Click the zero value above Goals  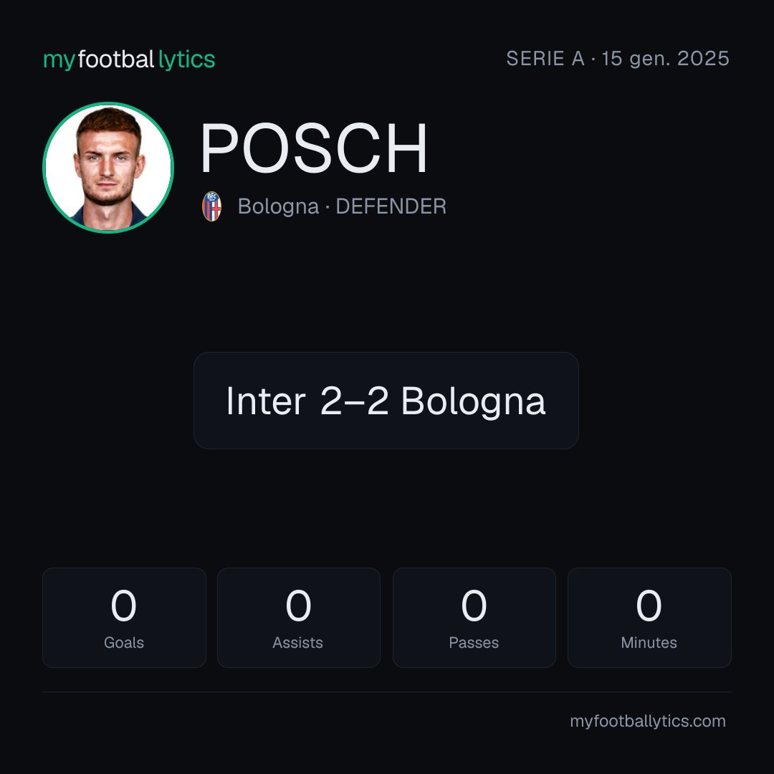(123, 605)
